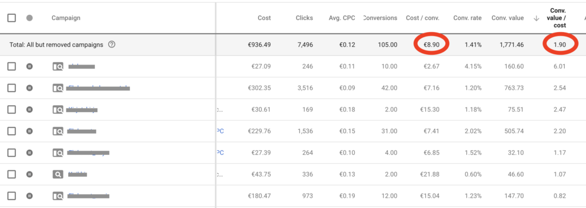Click search campaign type icon in €43.75 row
Viewport: 586px width, 208px height.
click(x=58, y=174)
